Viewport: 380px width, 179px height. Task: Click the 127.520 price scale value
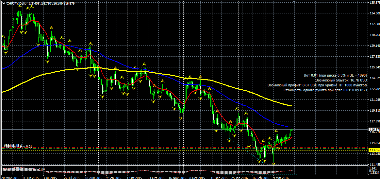[375, 57]
